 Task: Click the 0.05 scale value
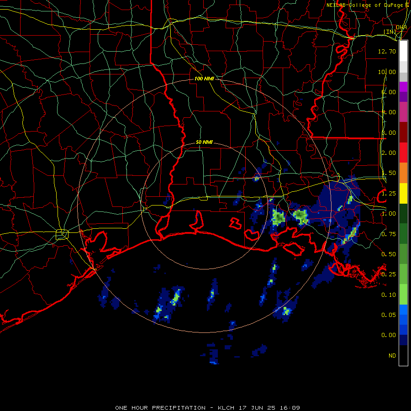pyautogui.click(x=389, y=315)
